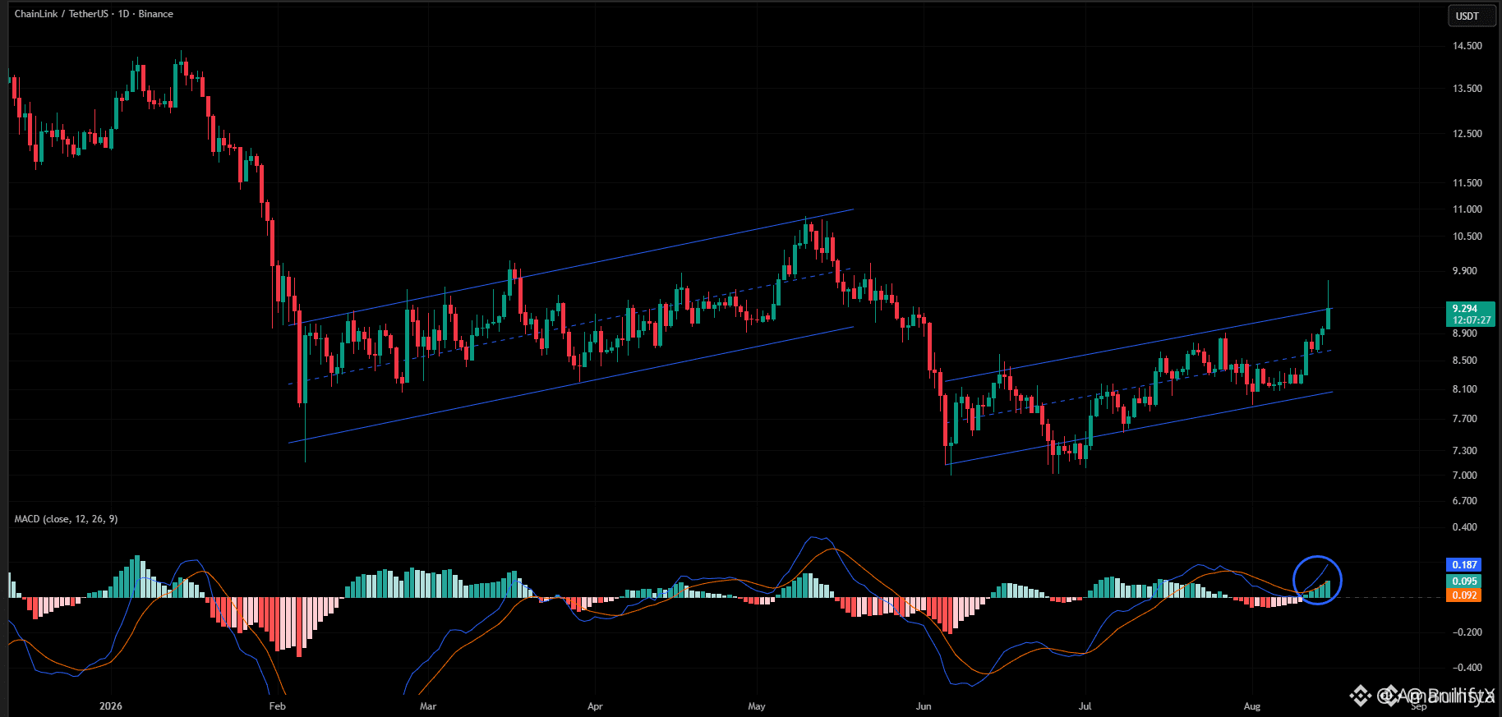Click the Apr label on time axis

(x=596, y=706)
